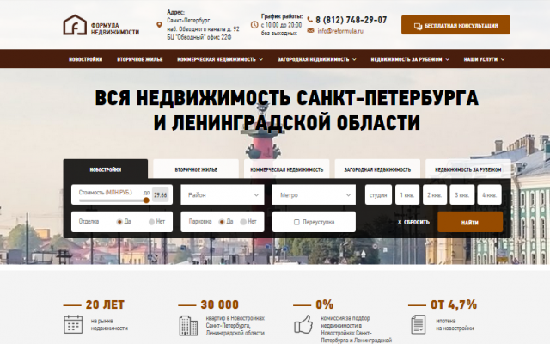Select Отделка Да radio button
Screen dimensions: 550x344
(x=119, y=222)
